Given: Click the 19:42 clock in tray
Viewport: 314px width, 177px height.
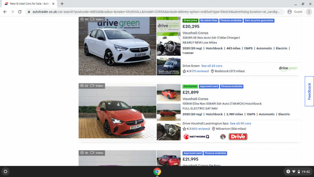Looking at the screenshot, I should tap(306, 172).
